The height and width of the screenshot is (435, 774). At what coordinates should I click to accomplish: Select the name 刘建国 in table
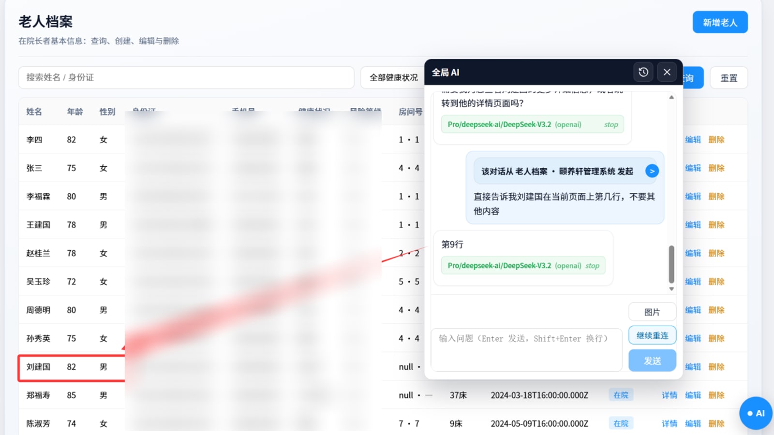click(38, 367)
